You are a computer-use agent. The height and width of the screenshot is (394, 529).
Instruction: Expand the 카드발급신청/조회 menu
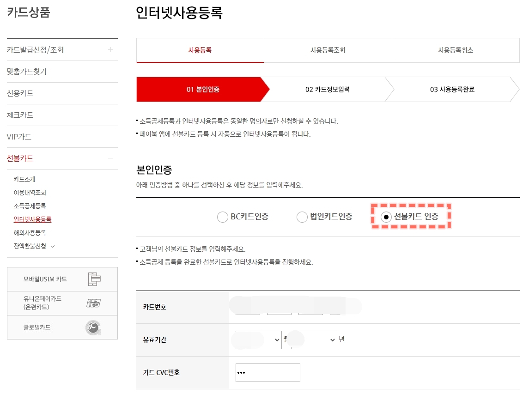(x=111, y=50)
